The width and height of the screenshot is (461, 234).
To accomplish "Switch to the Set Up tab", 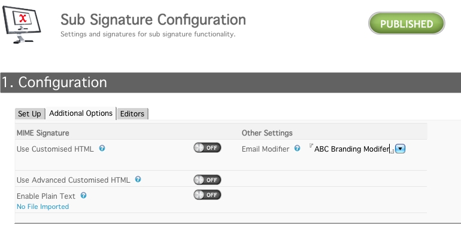I will [30, 114].
